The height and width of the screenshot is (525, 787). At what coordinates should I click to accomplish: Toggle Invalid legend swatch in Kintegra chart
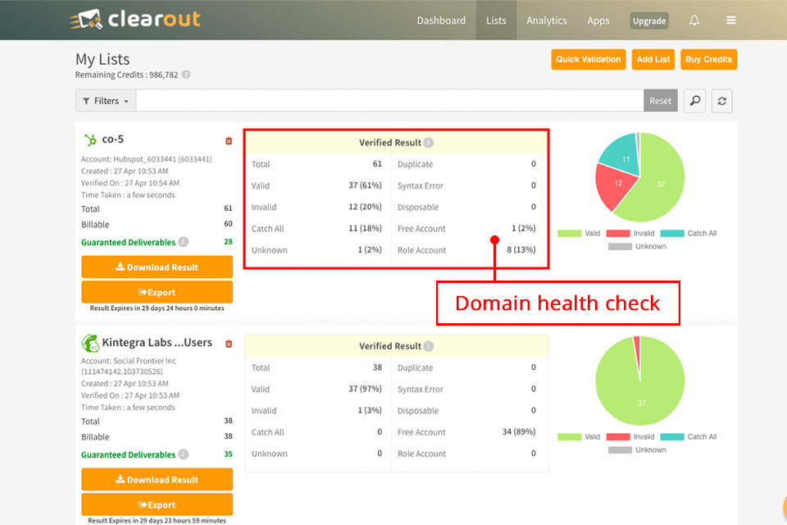pos(618,436)
